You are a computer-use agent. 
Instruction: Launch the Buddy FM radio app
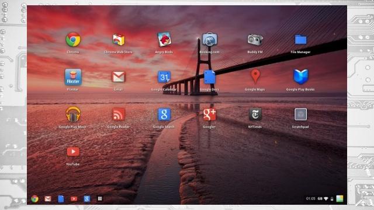(255, 40)
